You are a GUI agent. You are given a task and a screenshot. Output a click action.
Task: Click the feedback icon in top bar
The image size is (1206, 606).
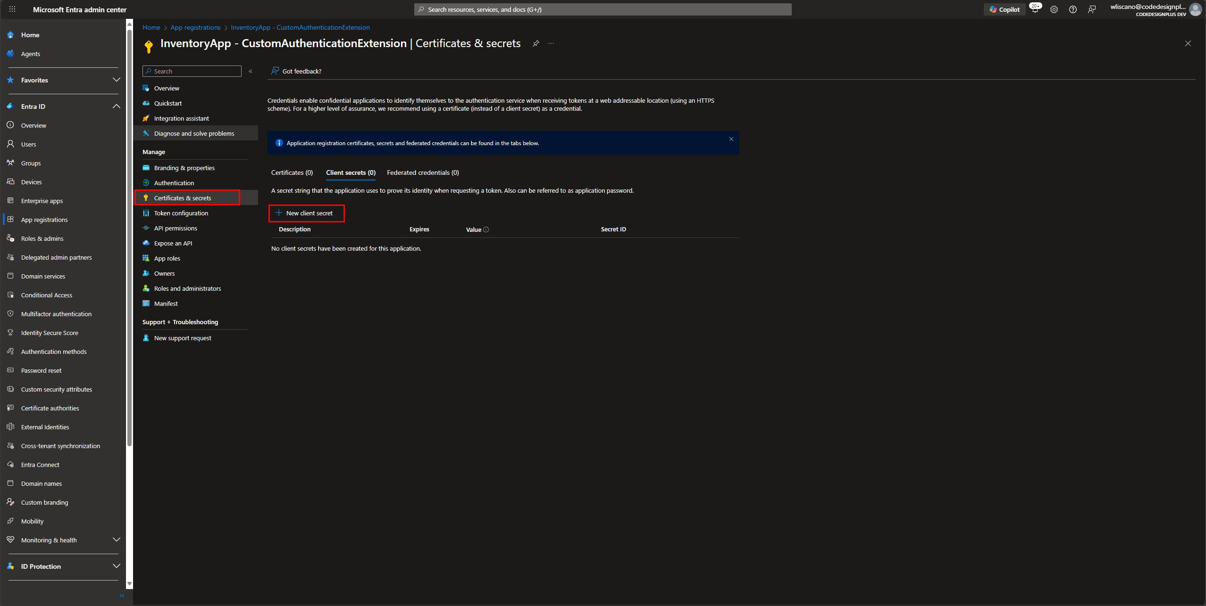(x=1092, y=9)
